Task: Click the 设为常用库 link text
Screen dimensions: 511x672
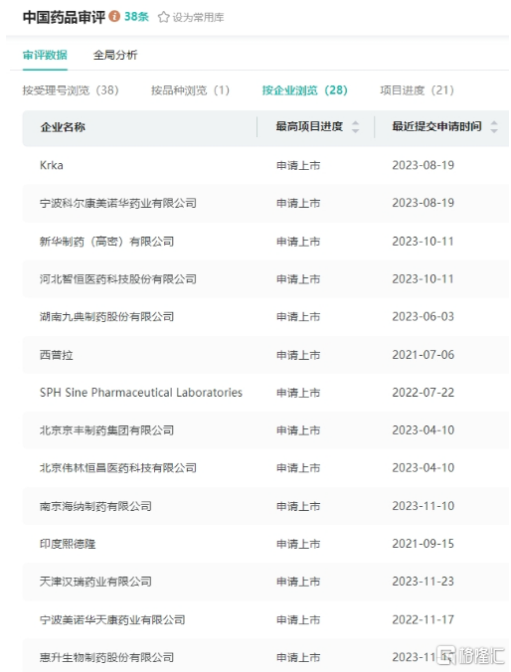Action: [x=198, y=18]
